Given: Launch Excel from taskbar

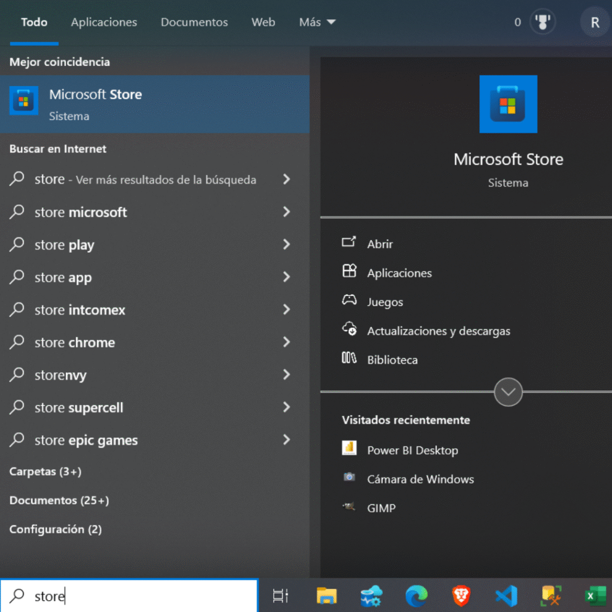Looking at the screenshot, I should point(597,596).
